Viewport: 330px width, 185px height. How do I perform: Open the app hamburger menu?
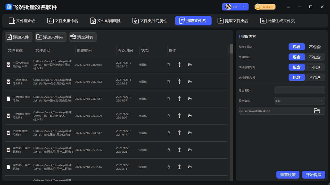288,7
